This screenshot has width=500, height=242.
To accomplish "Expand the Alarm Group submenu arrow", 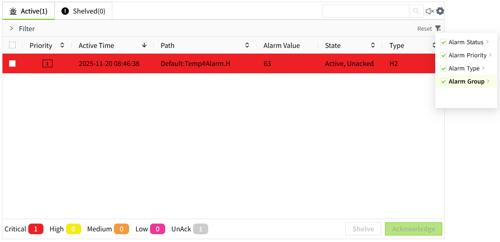I will pyautogui.click(x=488, y=81).
